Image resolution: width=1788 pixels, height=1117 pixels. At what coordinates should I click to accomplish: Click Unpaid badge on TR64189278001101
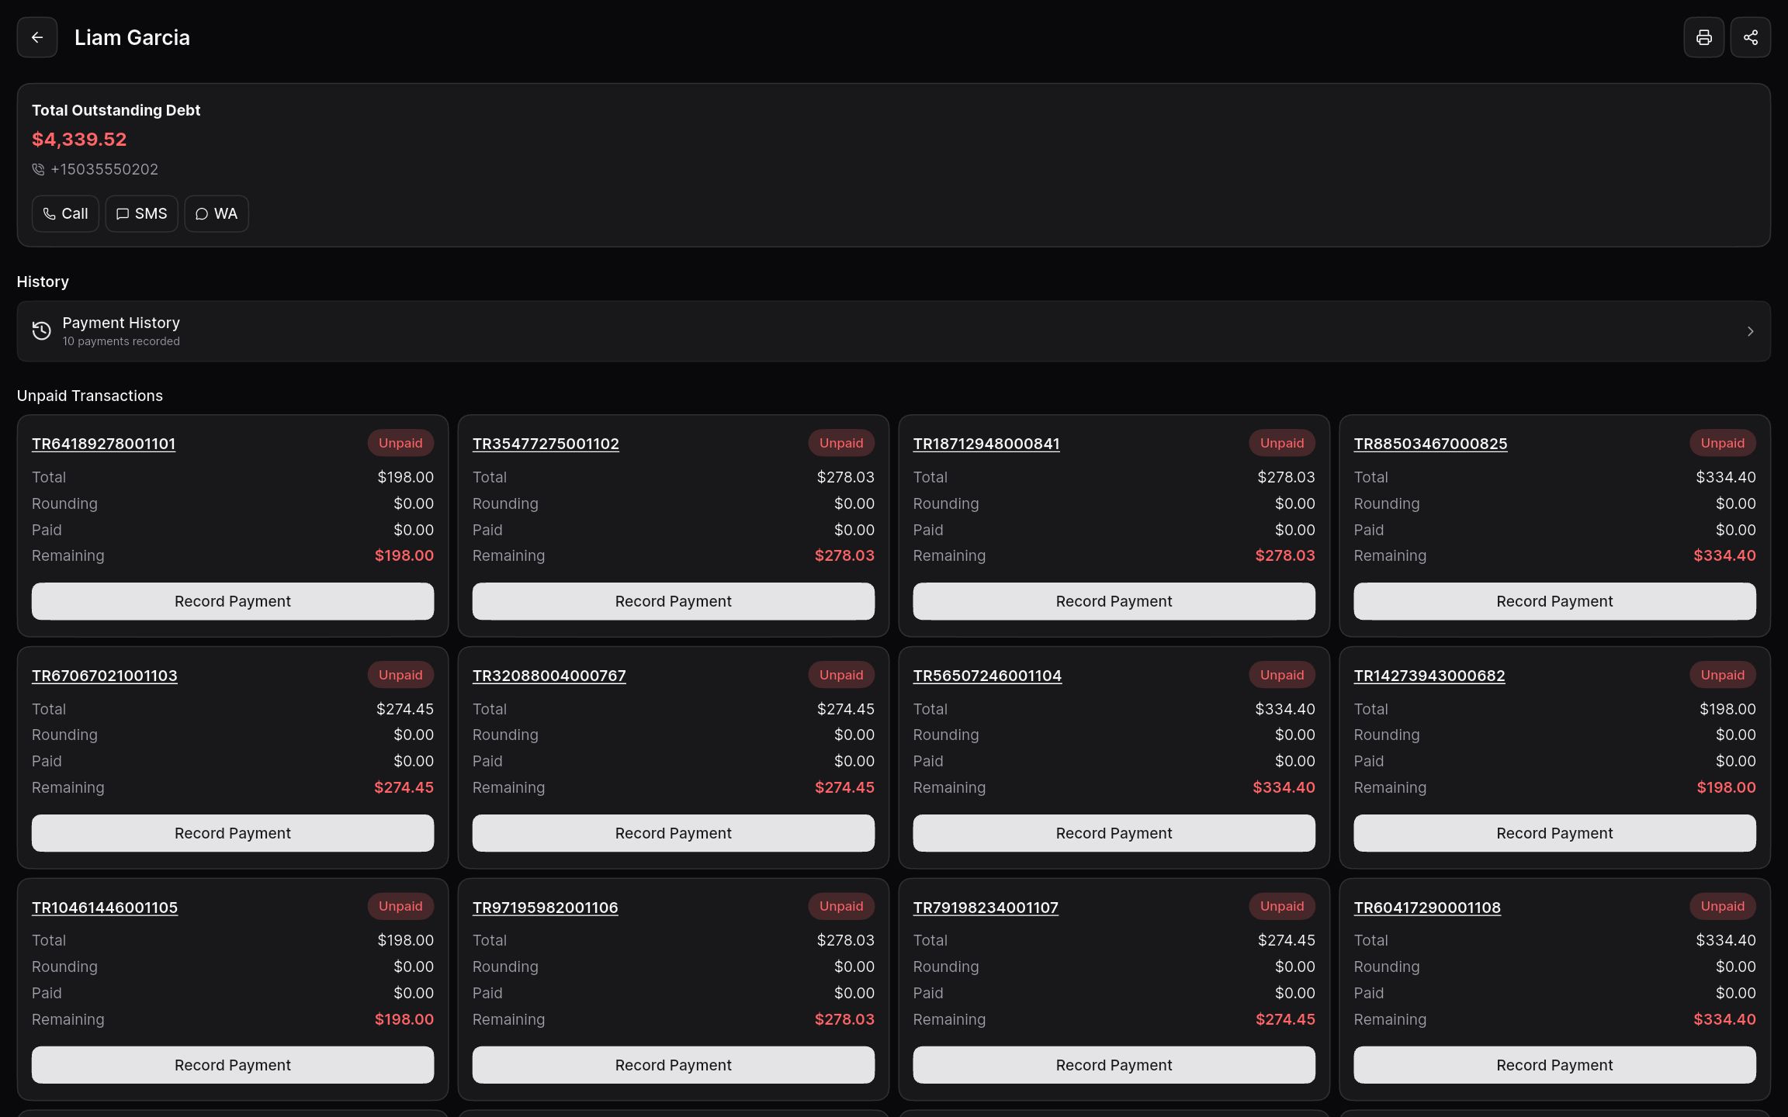(400, 443)
